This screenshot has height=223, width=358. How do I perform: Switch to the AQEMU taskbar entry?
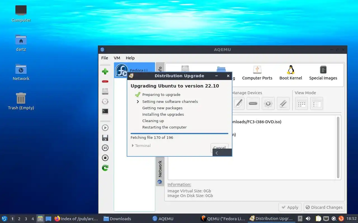click(174, 219)
